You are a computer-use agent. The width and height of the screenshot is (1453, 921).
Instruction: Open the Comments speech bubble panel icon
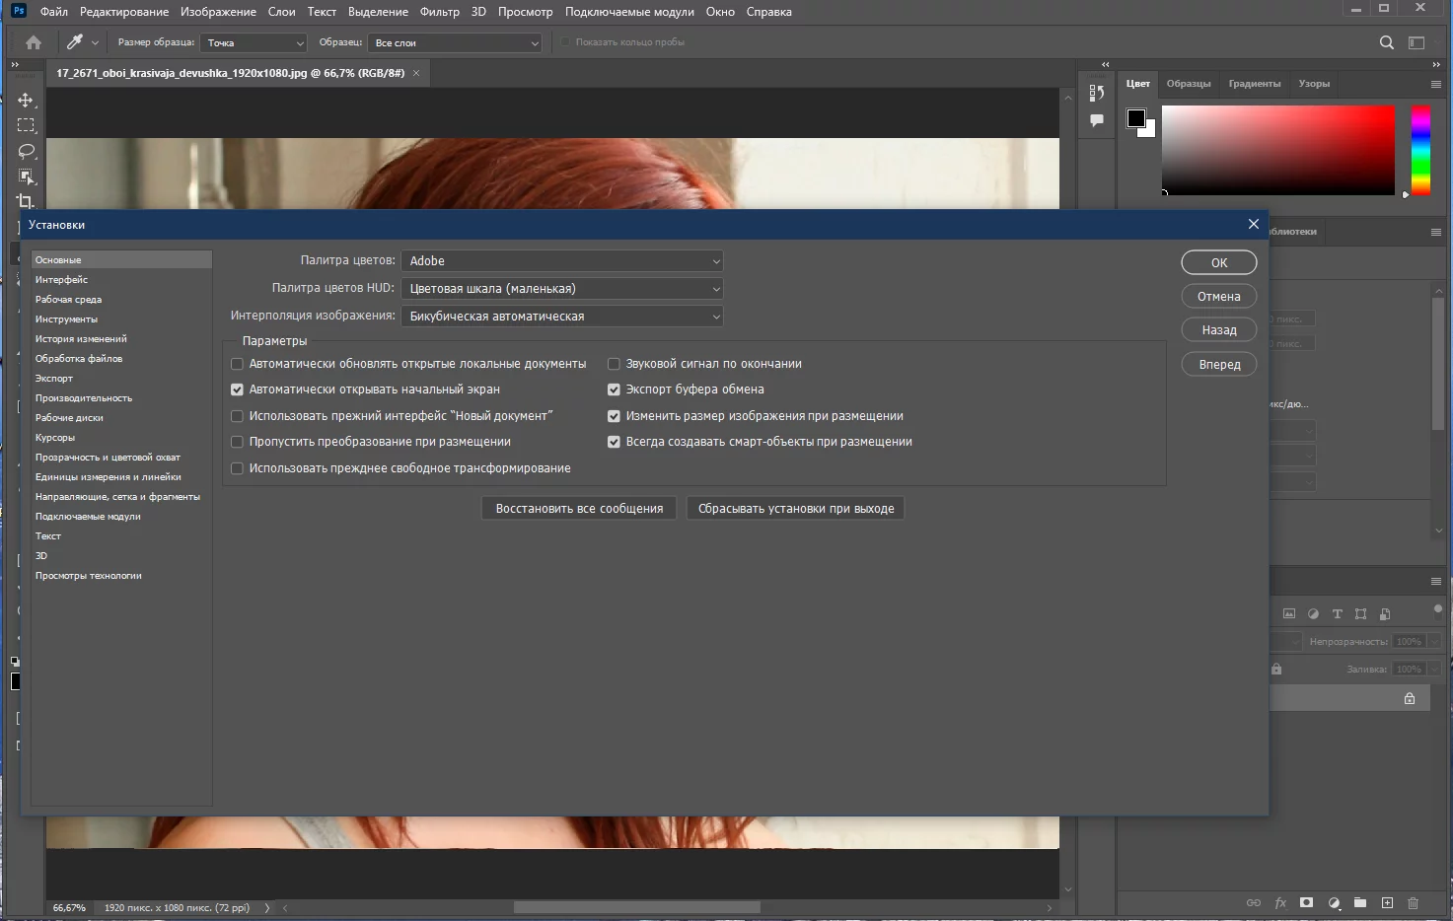1096,120
